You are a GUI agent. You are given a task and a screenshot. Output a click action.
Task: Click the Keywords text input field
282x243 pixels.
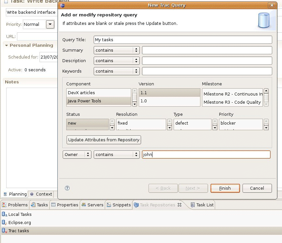pos(207,71)
